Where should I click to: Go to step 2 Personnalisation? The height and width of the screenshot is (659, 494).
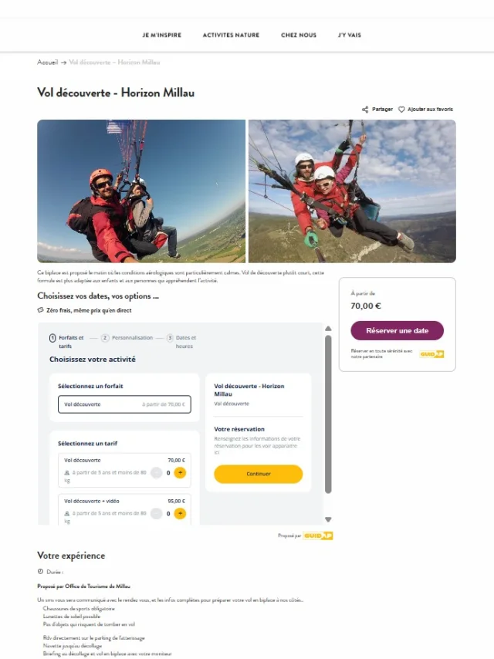127,338
